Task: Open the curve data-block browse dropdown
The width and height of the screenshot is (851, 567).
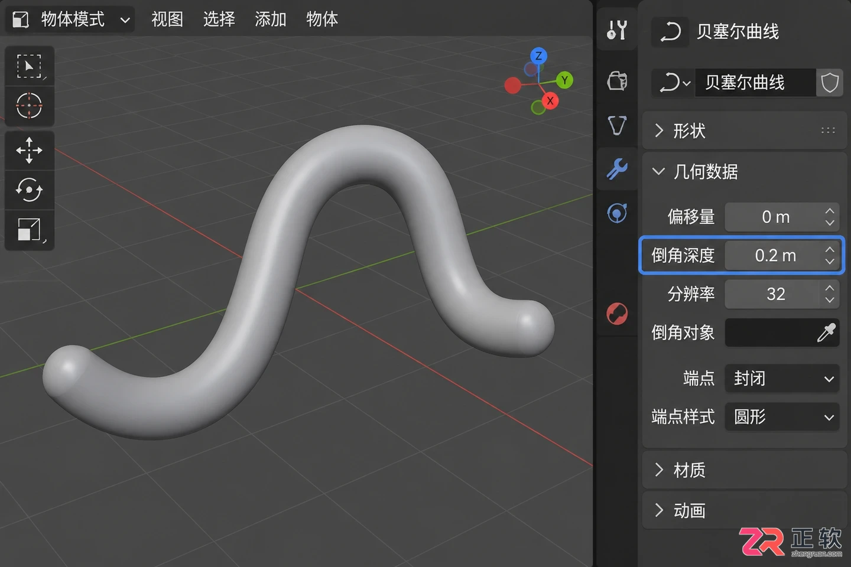Action: [674, 83]
